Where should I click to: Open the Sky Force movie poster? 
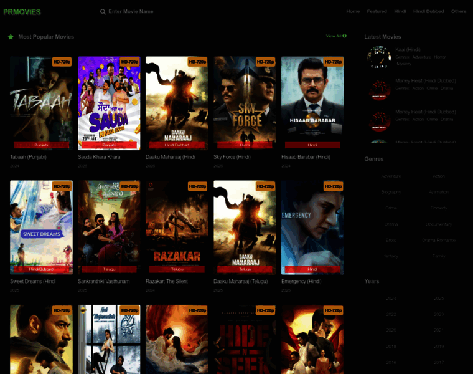245,103
